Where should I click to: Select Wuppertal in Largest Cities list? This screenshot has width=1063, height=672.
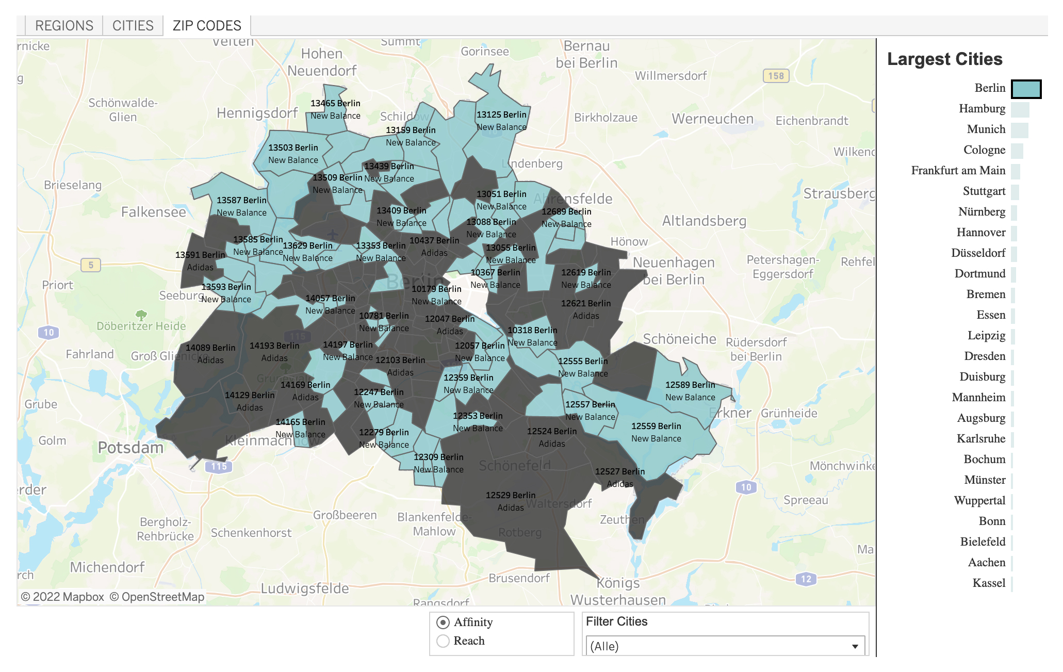979,501
